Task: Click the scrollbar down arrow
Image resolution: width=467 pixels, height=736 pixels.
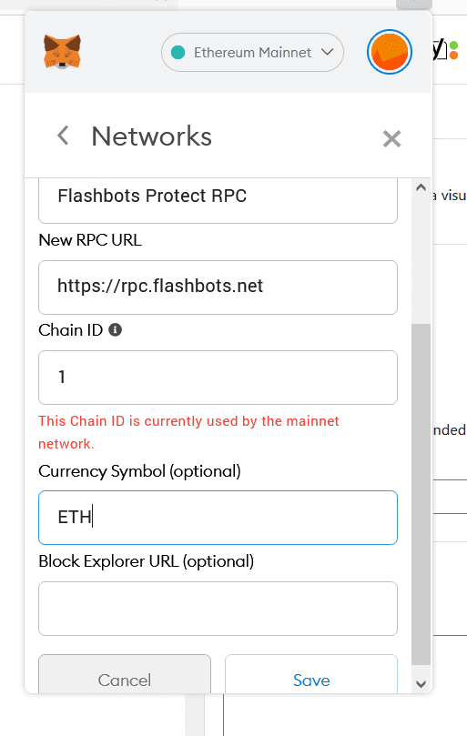Action: [x=421, y=683]
